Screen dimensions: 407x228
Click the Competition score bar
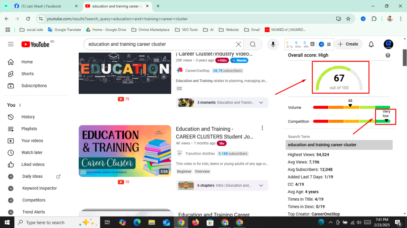[351, 121]
